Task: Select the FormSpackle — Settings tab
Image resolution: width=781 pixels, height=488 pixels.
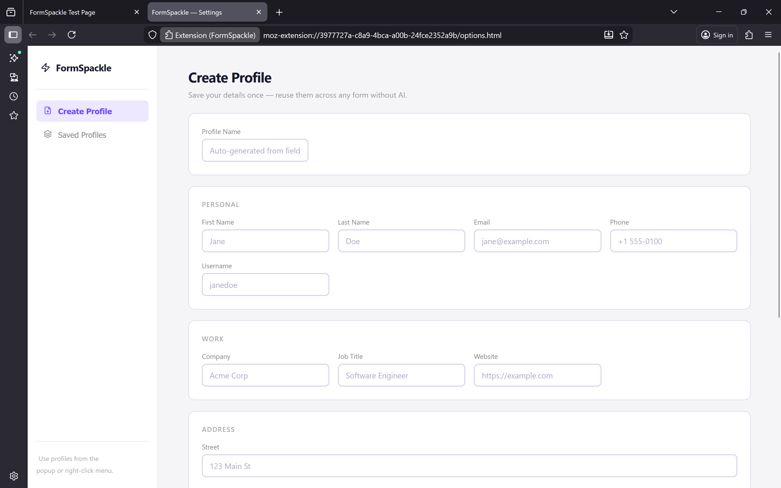Action: [207, 12]
